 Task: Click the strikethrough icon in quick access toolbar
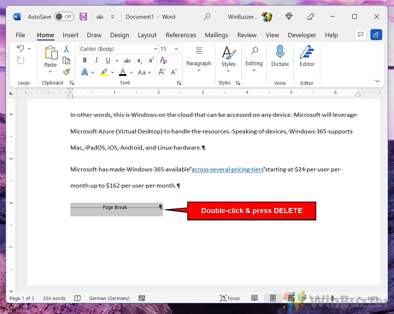[x=100, y=17]
